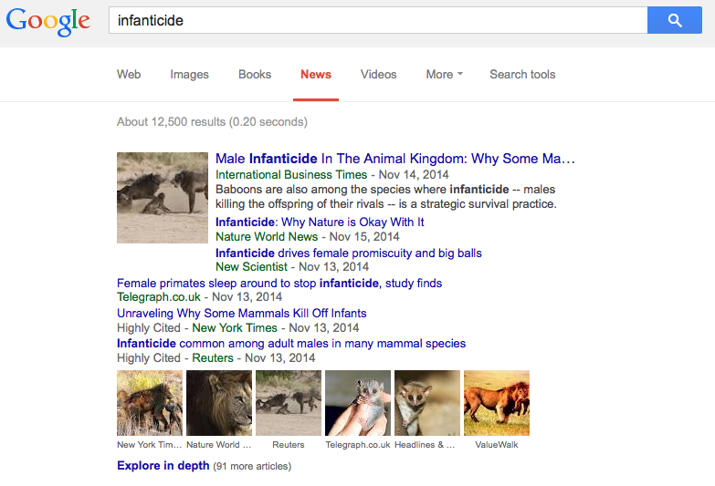Open Infanticide: Why Nature is Okay With It
Screen dimensions: 715x486
[320, 222]
